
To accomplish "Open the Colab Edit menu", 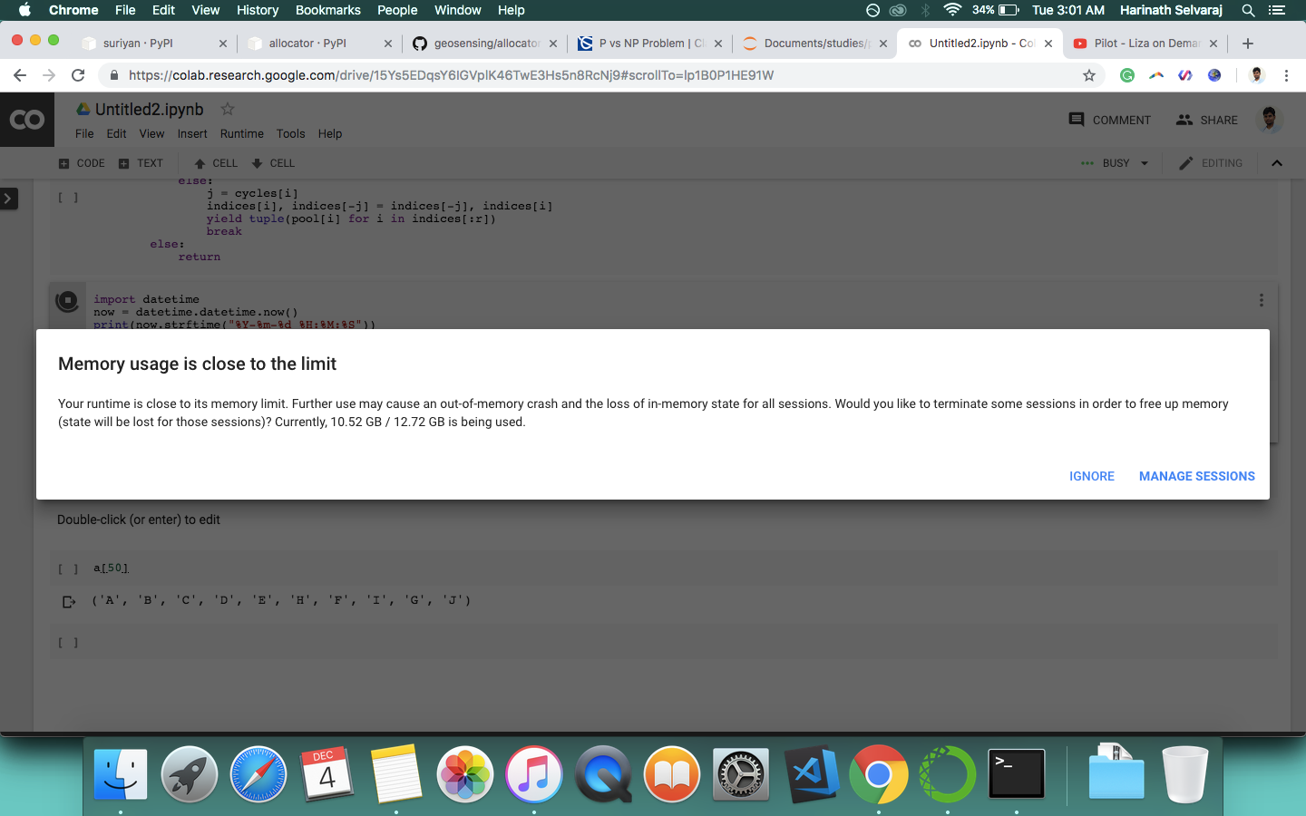I will 116,133.
